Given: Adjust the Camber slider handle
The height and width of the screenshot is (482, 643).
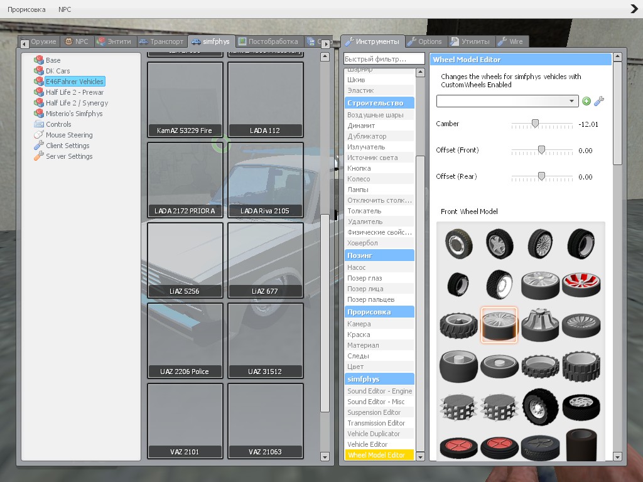Looking at the screenshot, I should (535, 124).
